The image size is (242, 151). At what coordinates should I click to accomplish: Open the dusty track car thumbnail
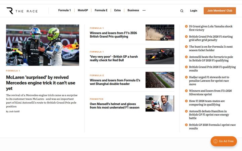click(160, 33)
